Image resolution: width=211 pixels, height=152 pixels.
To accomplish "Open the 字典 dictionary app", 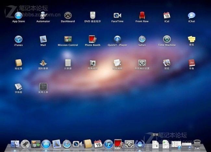I will point(192,63).
